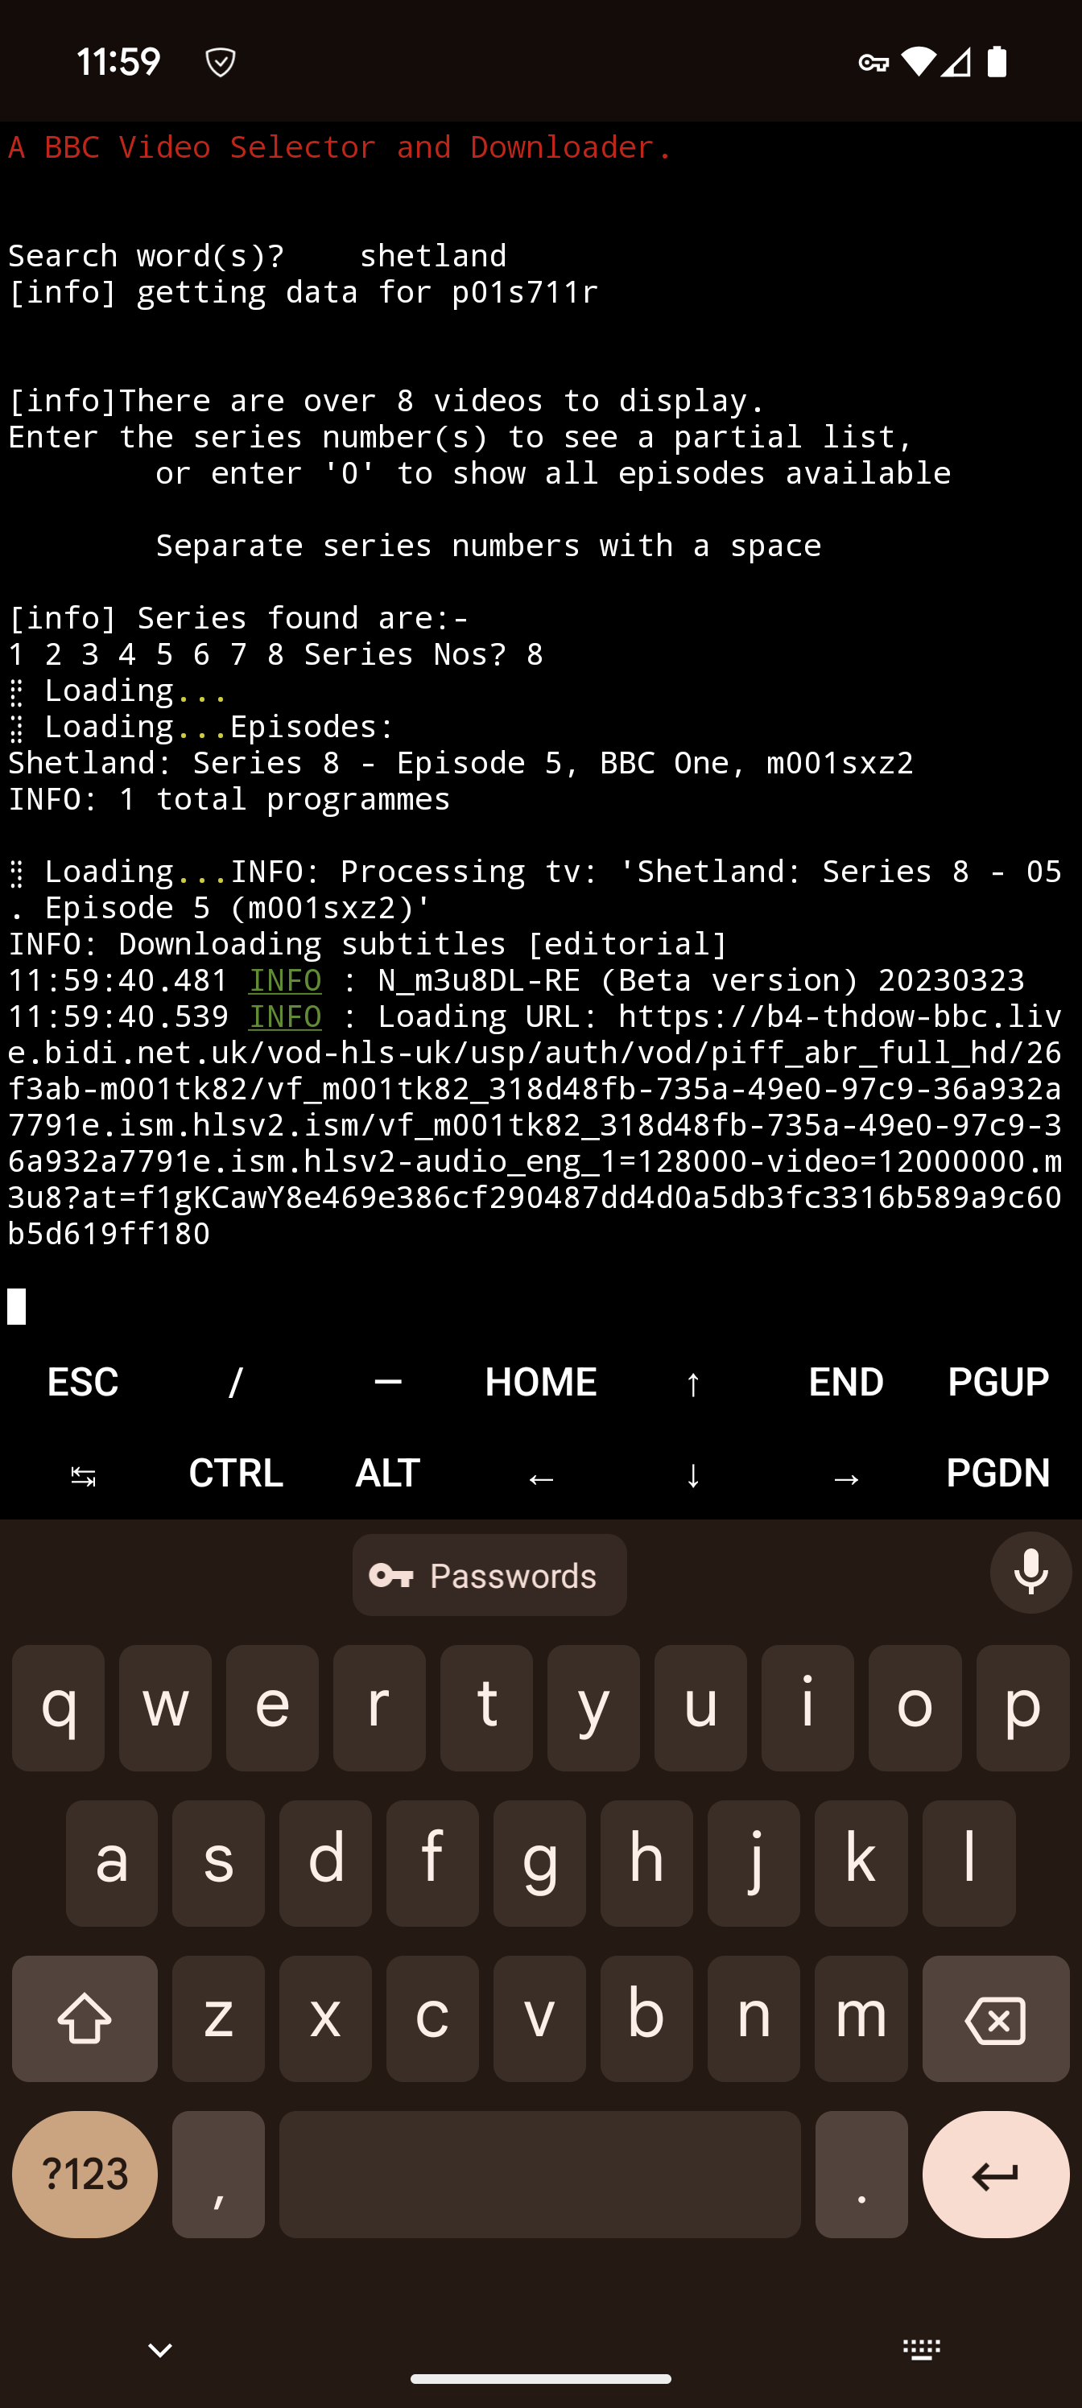Open keyboard switcher icon at bottom right
1082x2408 pixels.
click(x=921, y=2349)
